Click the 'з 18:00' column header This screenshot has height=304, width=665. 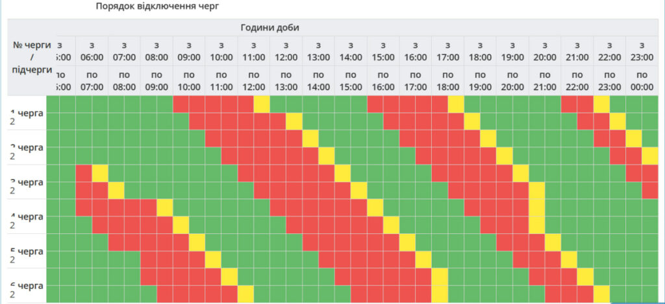[480, 51]
